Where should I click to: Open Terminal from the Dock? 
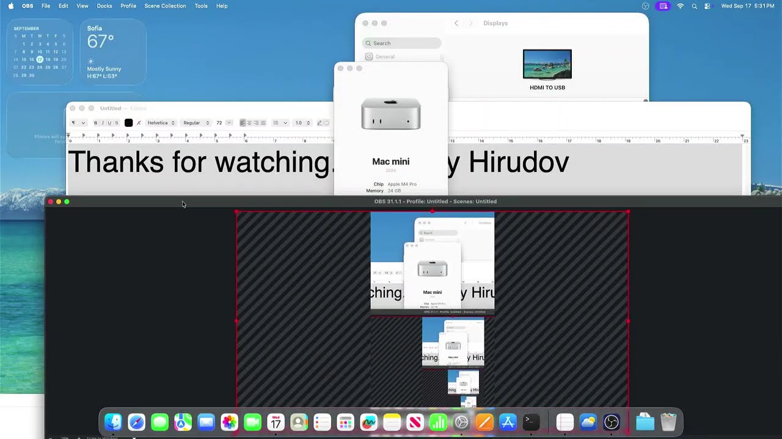[x=531, y=422]
